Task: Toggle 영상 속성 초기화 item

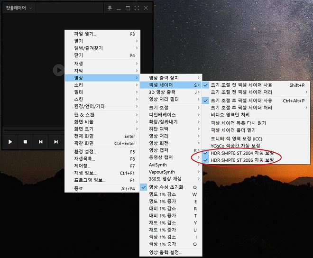Action: [171, 187]
